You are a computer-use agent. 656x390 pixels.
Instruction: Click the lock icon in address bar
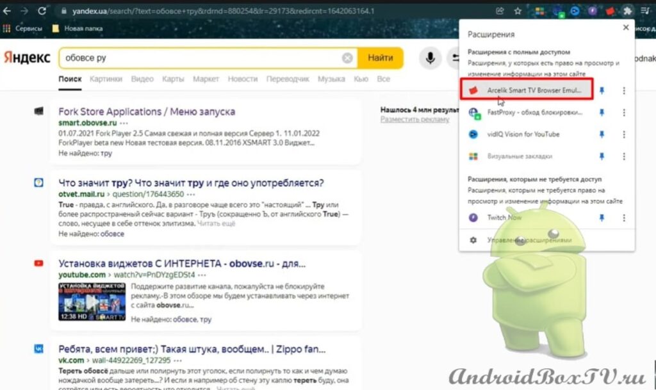(x=63, y=11)
